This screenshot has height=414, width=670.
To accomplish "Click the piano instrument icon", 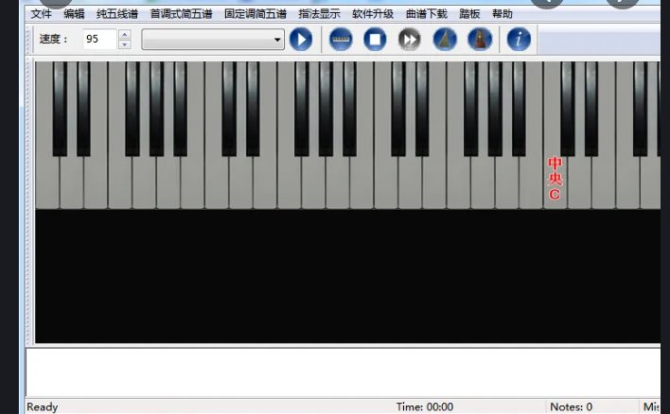I will coord(445,40).
